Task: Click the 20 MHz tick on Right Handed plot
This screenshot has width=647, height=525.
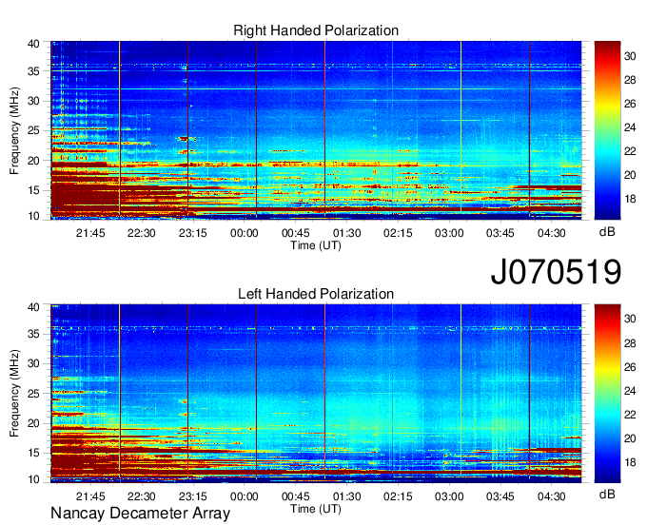Action: click(x=33, y=161)
